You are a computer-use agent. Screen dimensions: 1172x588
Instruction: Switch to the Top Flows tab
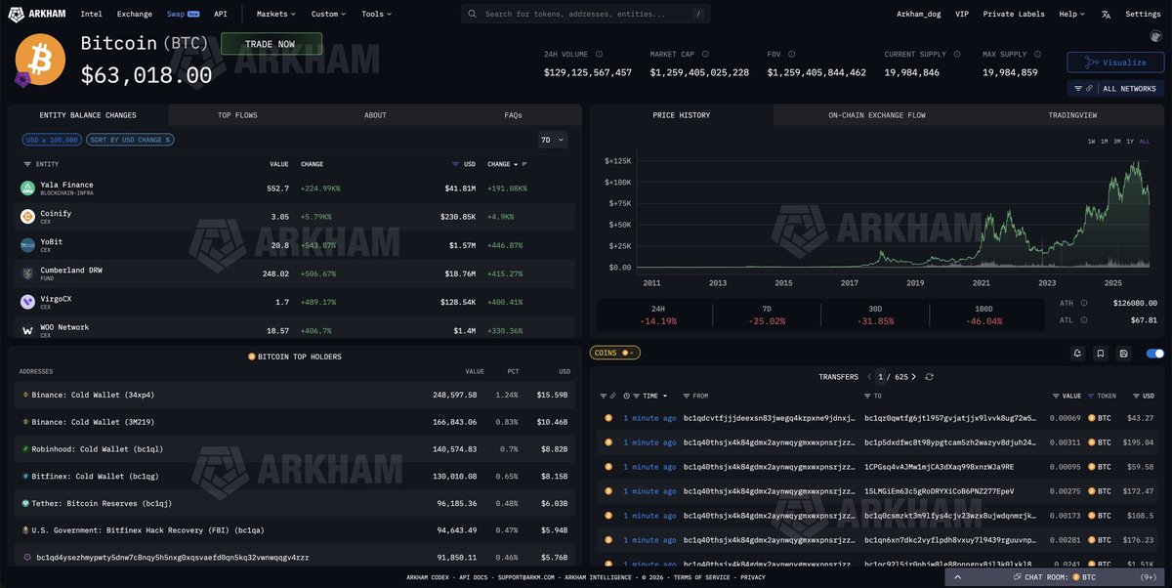click(x=237, y=115)
